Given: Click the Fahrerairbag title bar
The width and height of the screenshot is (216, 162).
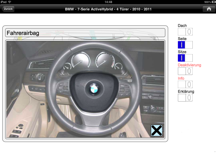Looking at the screenshot, I should click(x=85, y=33).
